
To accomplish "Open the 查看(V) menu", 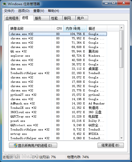I will coord(39,11).
